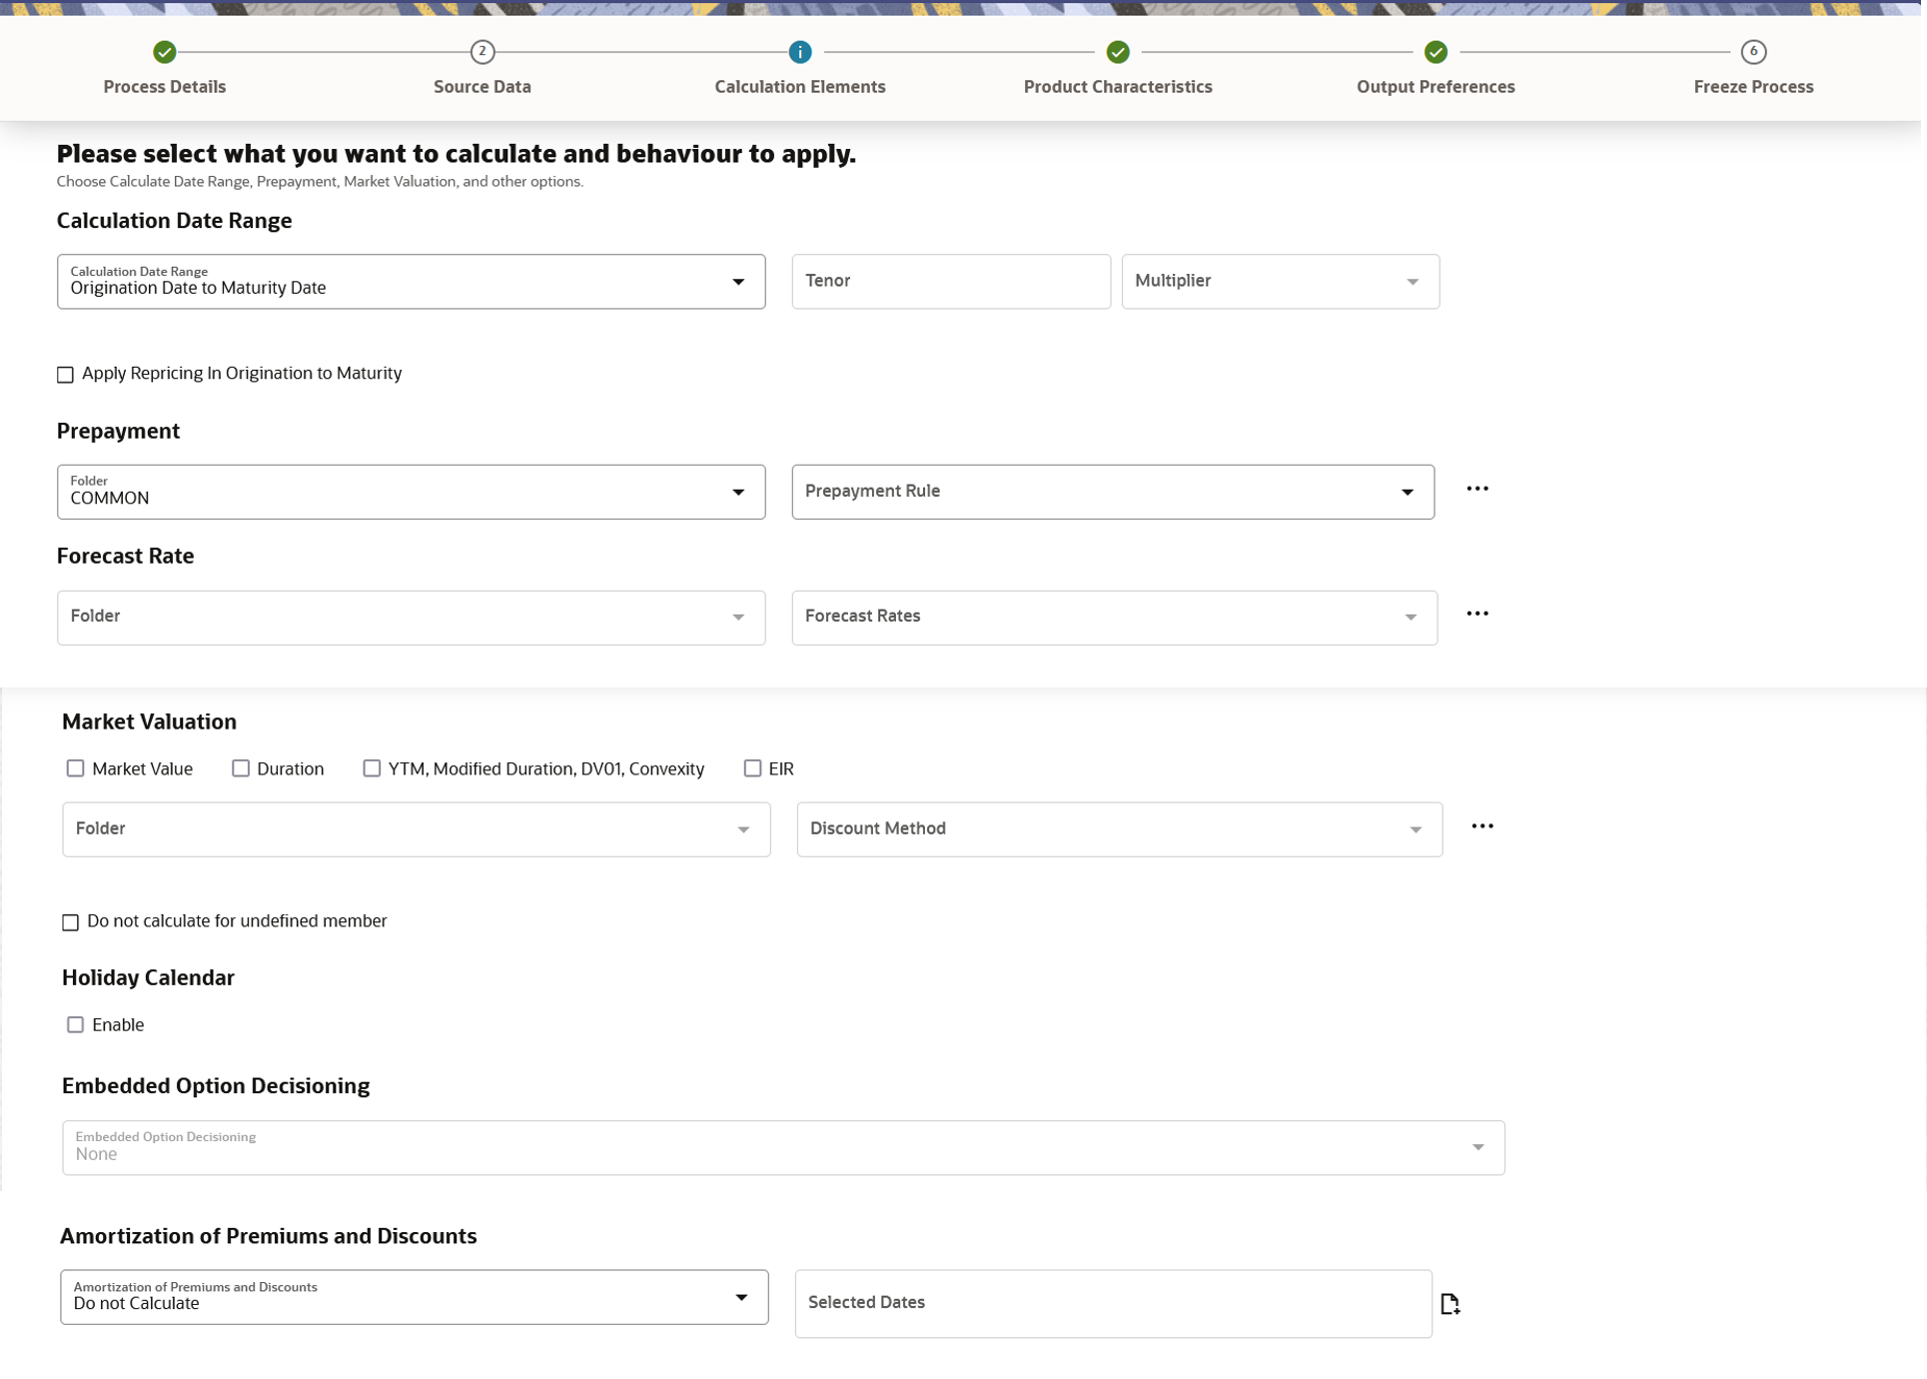Click inside the Tenor input field
The height and width of the screenshot is (1379, 1927).
[x=949, y=281]
